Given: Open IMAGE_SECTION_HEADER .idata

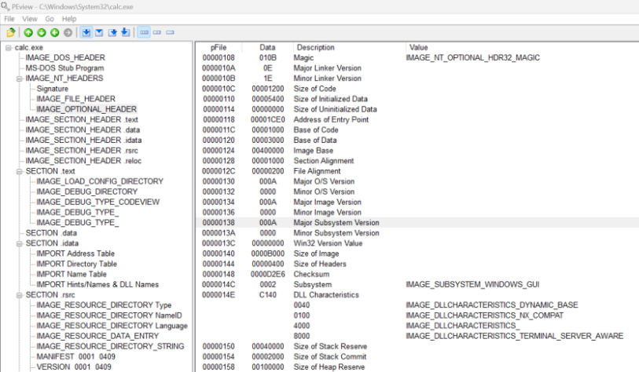Looking at the screenshot, I should click(83, 140).
